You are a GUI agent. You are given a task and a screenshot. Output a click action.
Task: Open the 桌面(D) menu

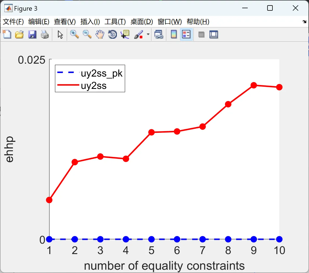click(142, 22)
